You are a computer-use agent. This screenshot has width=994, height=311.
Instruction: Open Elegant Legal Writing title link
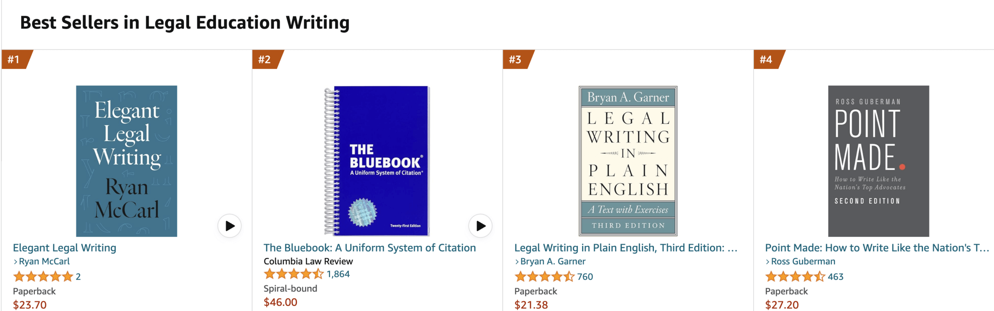[x=65, y=248]
